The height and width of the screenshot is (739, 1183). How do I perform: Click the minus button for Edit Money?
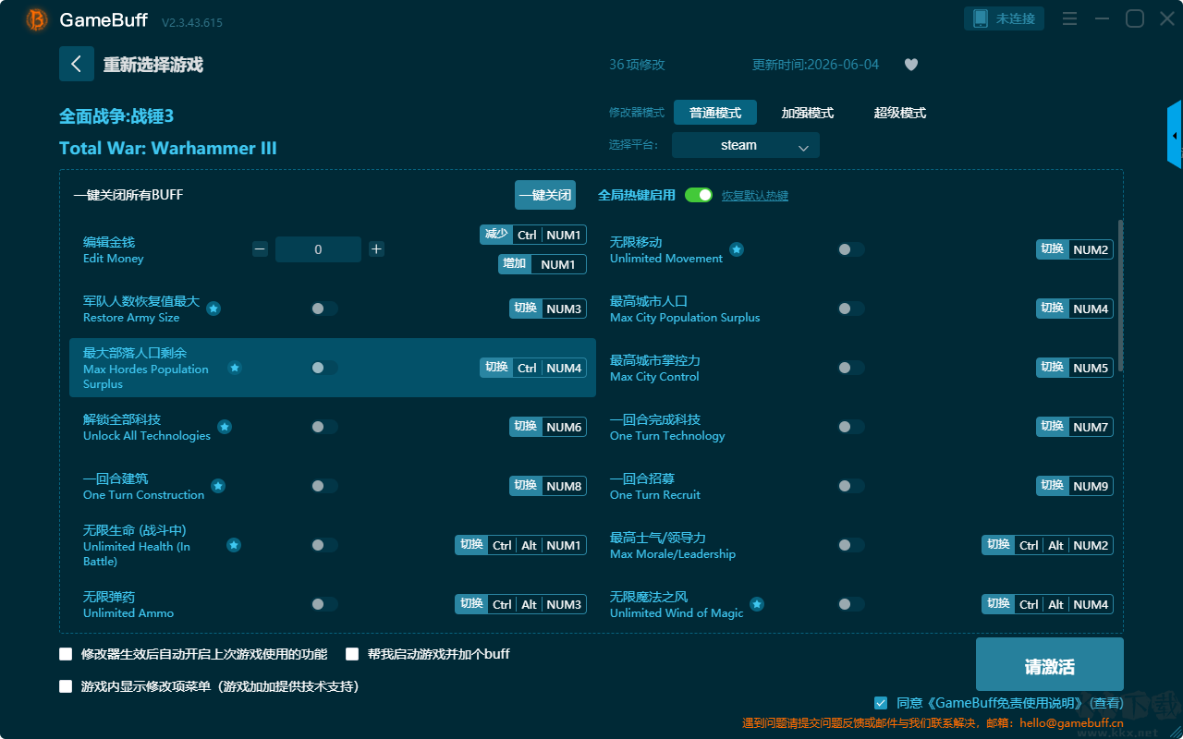coord(260,248)
